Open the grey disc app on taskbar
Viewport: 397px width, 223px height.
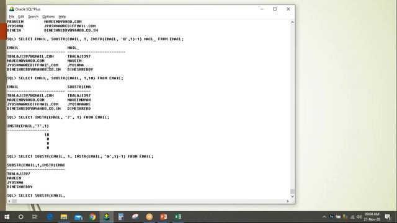[135, 217]
